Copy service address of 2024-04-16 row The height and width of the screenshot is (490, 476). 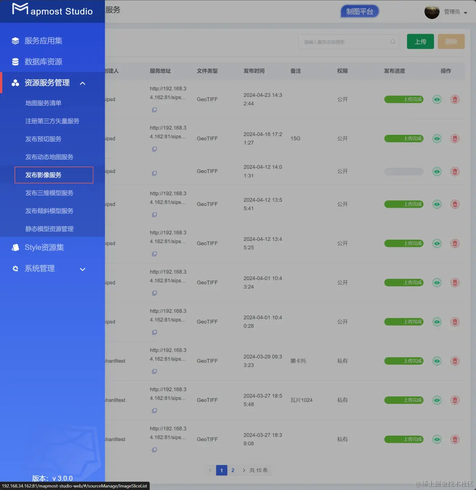point(154,149)
